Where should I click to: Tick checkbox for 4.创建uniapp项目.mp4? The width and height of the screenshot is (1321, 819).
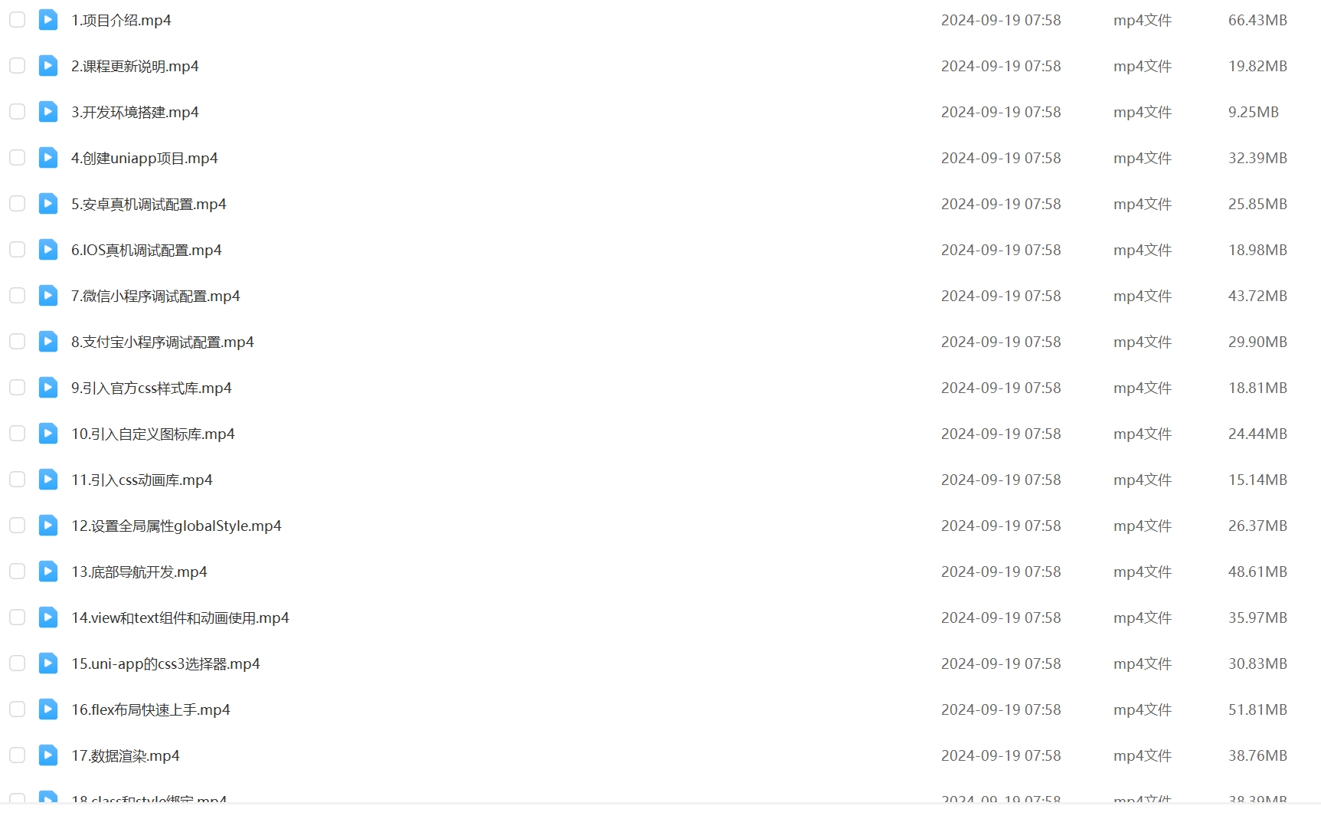[x=17, y=158]
